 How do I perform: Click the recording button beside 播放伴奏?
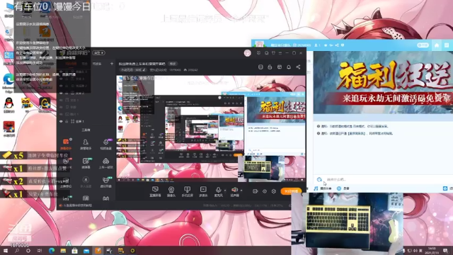click(343, 188)
